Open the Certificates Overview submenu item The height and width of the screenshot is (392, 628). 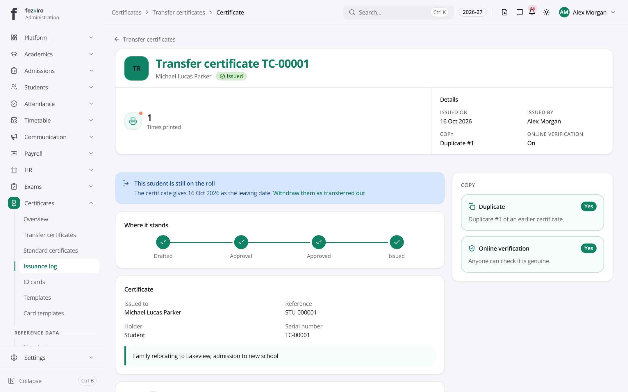[59, 219]
